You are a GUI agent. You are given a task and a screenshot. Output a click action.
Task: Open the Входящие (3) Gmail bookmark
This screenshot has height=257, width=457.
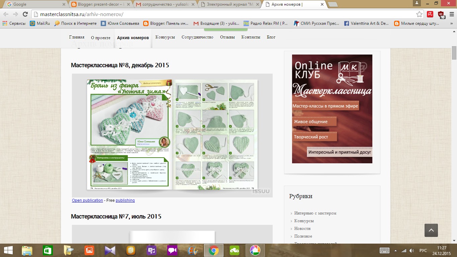coord(216,23)
